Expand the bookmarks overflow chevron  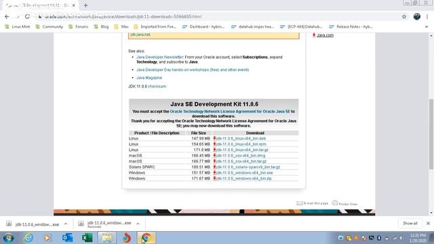coord(427,26)
